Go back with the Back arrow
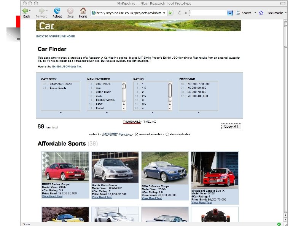Viewport: 301px width, 226px height. (25, 11)
